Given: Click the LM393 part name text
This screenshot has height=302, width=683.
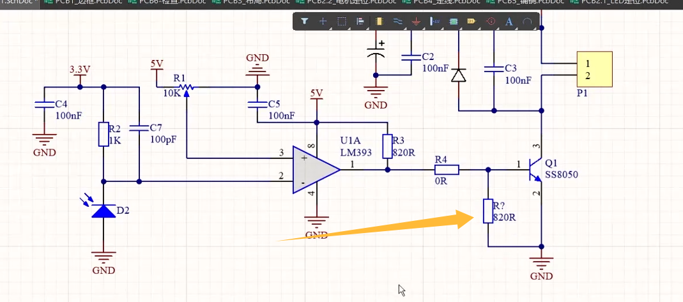Looking at the screenshot, I should (356, 153).
